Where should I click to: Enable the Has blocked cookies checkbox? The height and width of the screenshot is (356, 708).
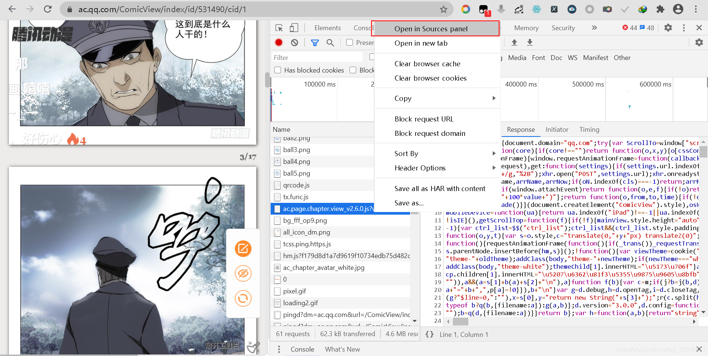(x=278, y=70)
